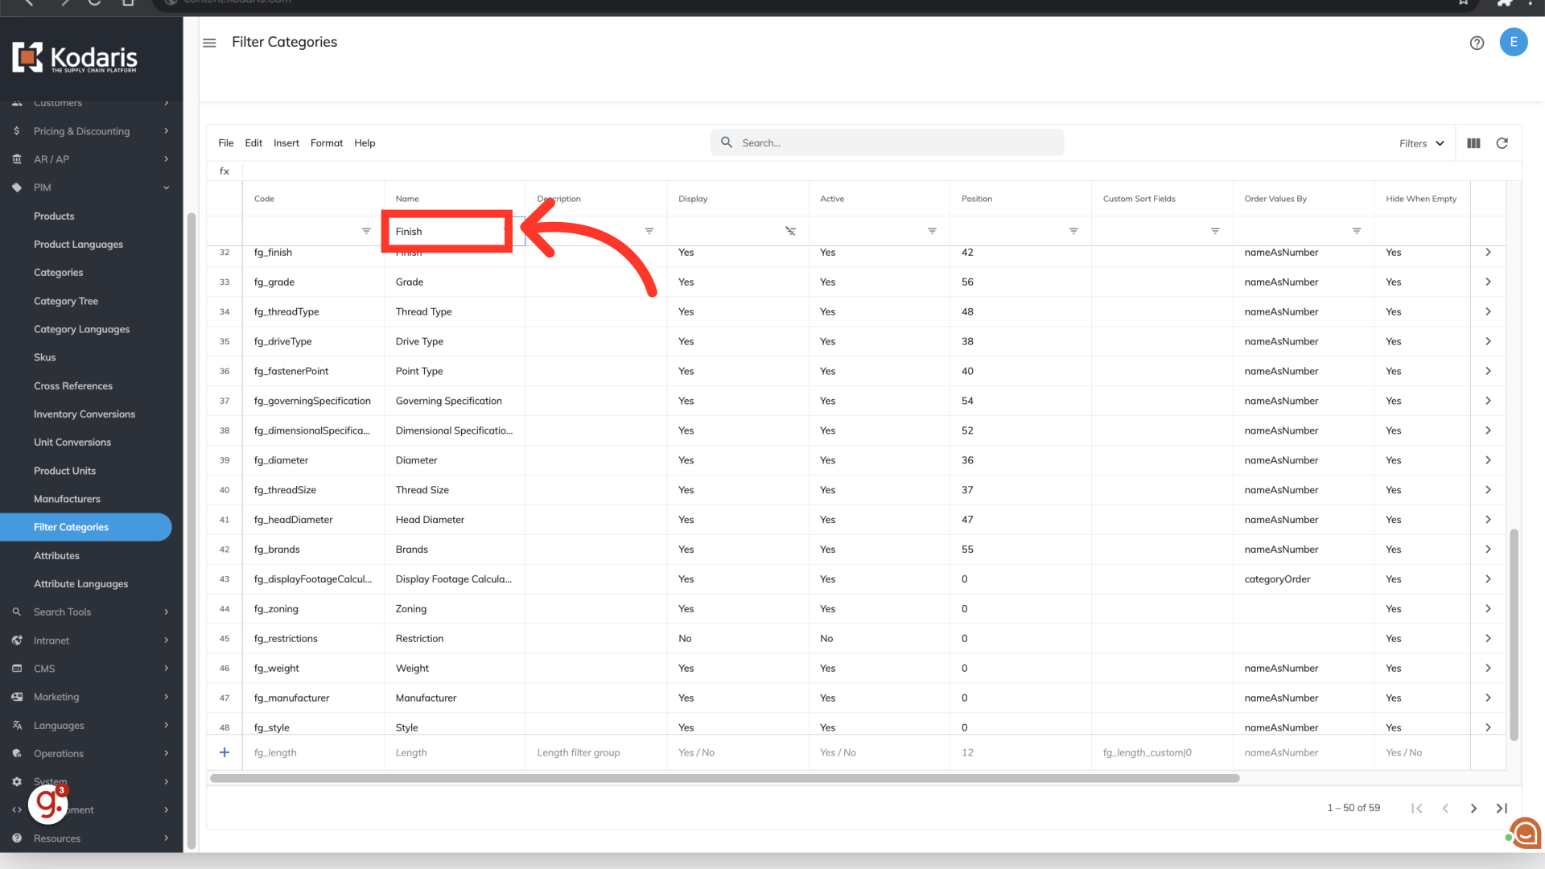This screenshot has width=1545, height=869.
Task: Open the Code column filter icon
Action: pyautogui.click(x=366, y=231)
